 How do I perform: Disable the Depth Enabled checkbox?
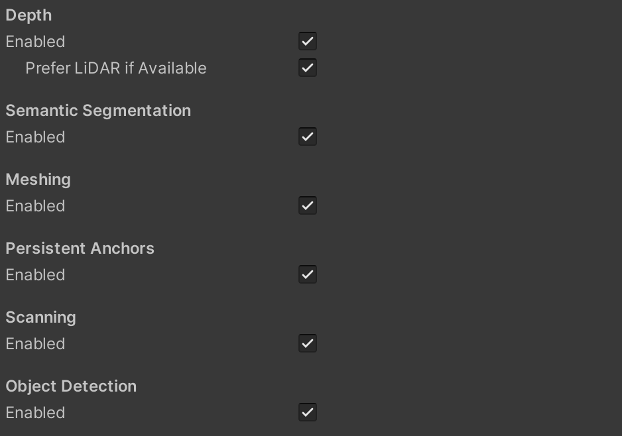(307, 40)
